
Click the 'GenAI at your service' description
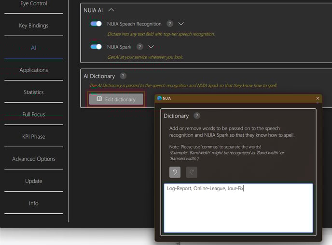[x=145, y=57]
